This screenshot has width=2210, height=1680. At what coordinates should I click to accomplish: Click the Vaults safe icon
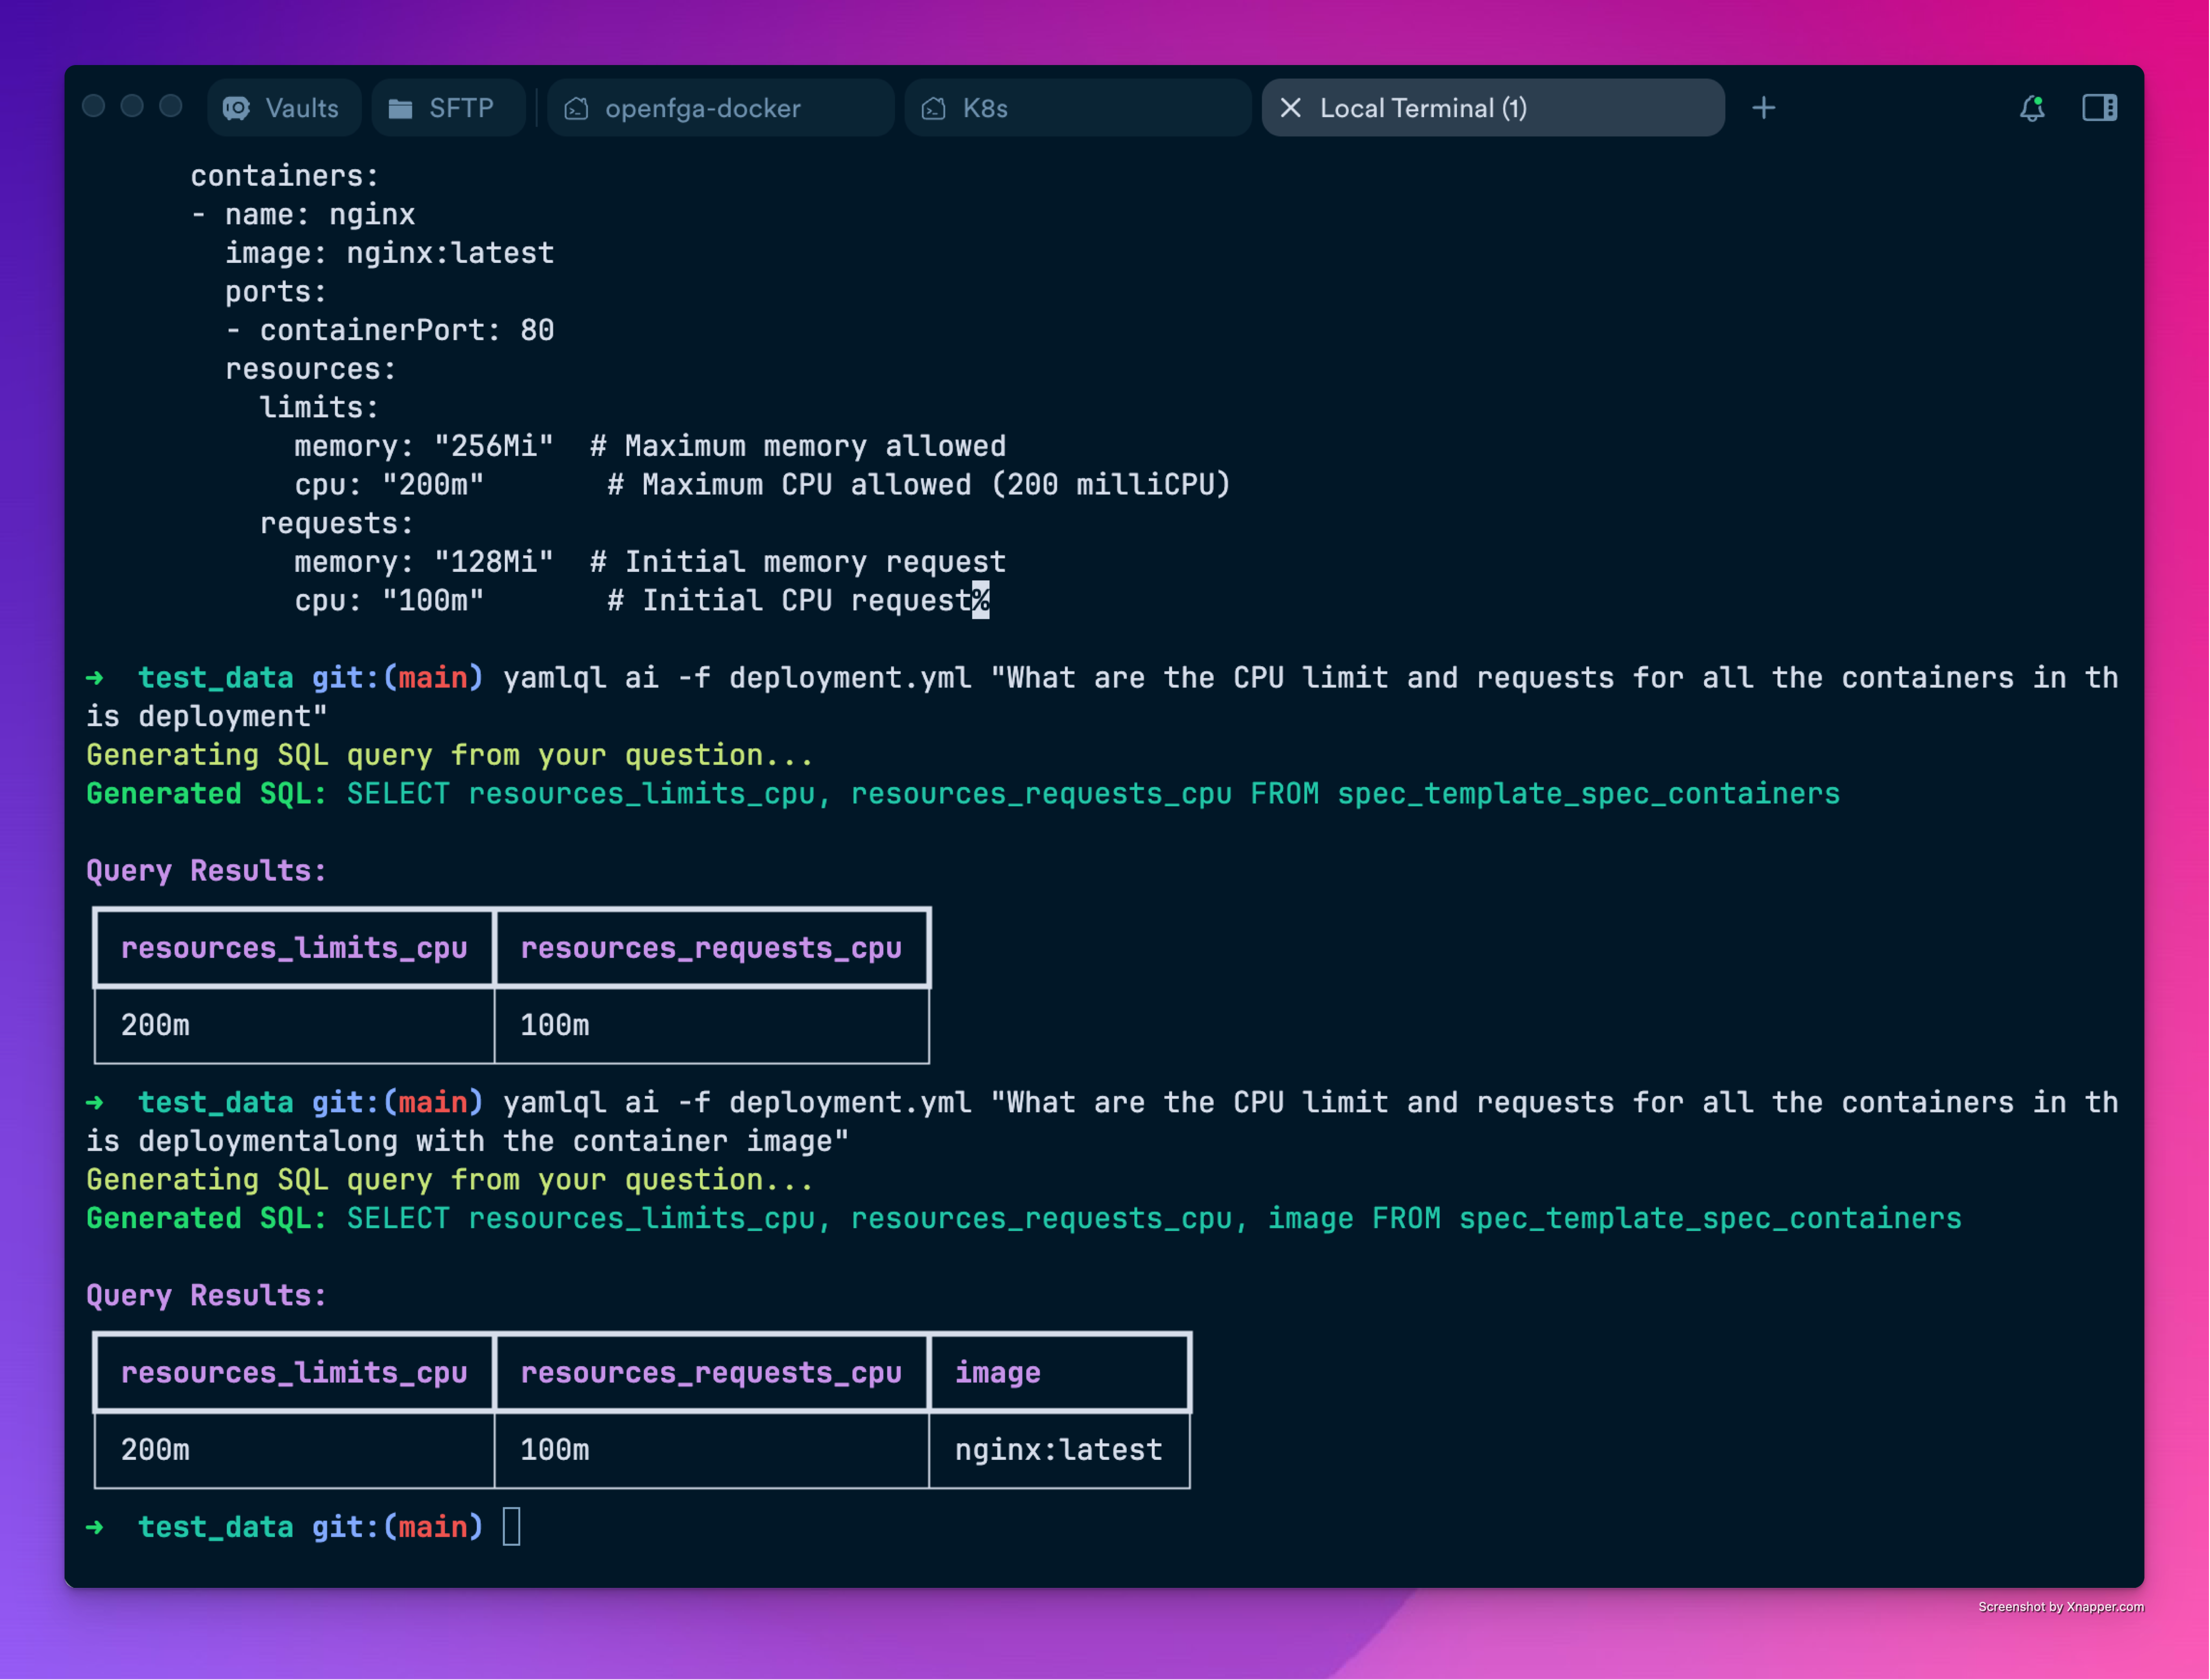point(237,108)
